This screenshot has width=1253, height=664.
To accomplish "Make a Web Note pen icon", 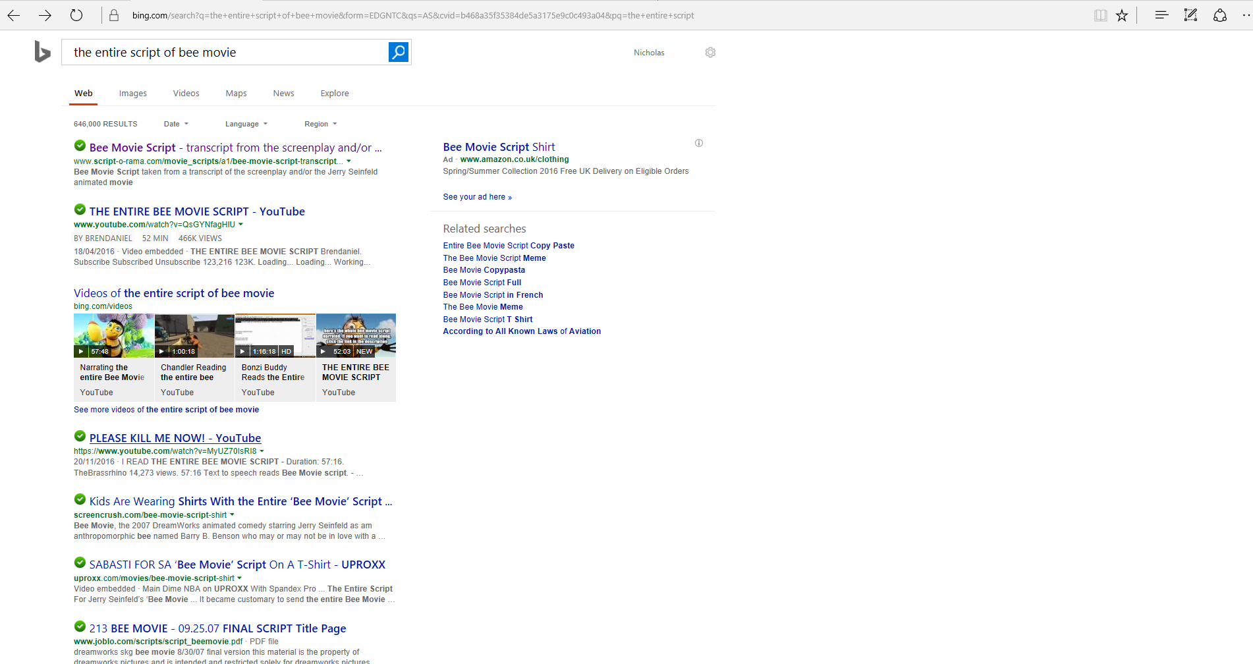I will (x=1190, y=15).
